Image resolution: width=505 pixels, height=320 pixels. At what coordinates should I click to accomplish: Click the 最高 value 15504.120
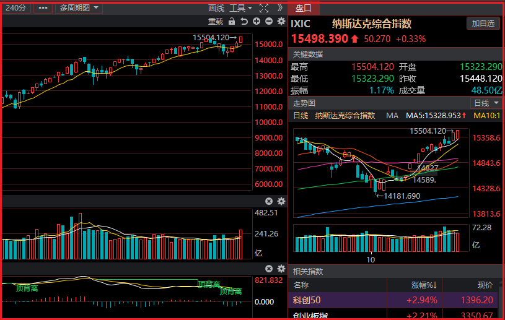372,67
